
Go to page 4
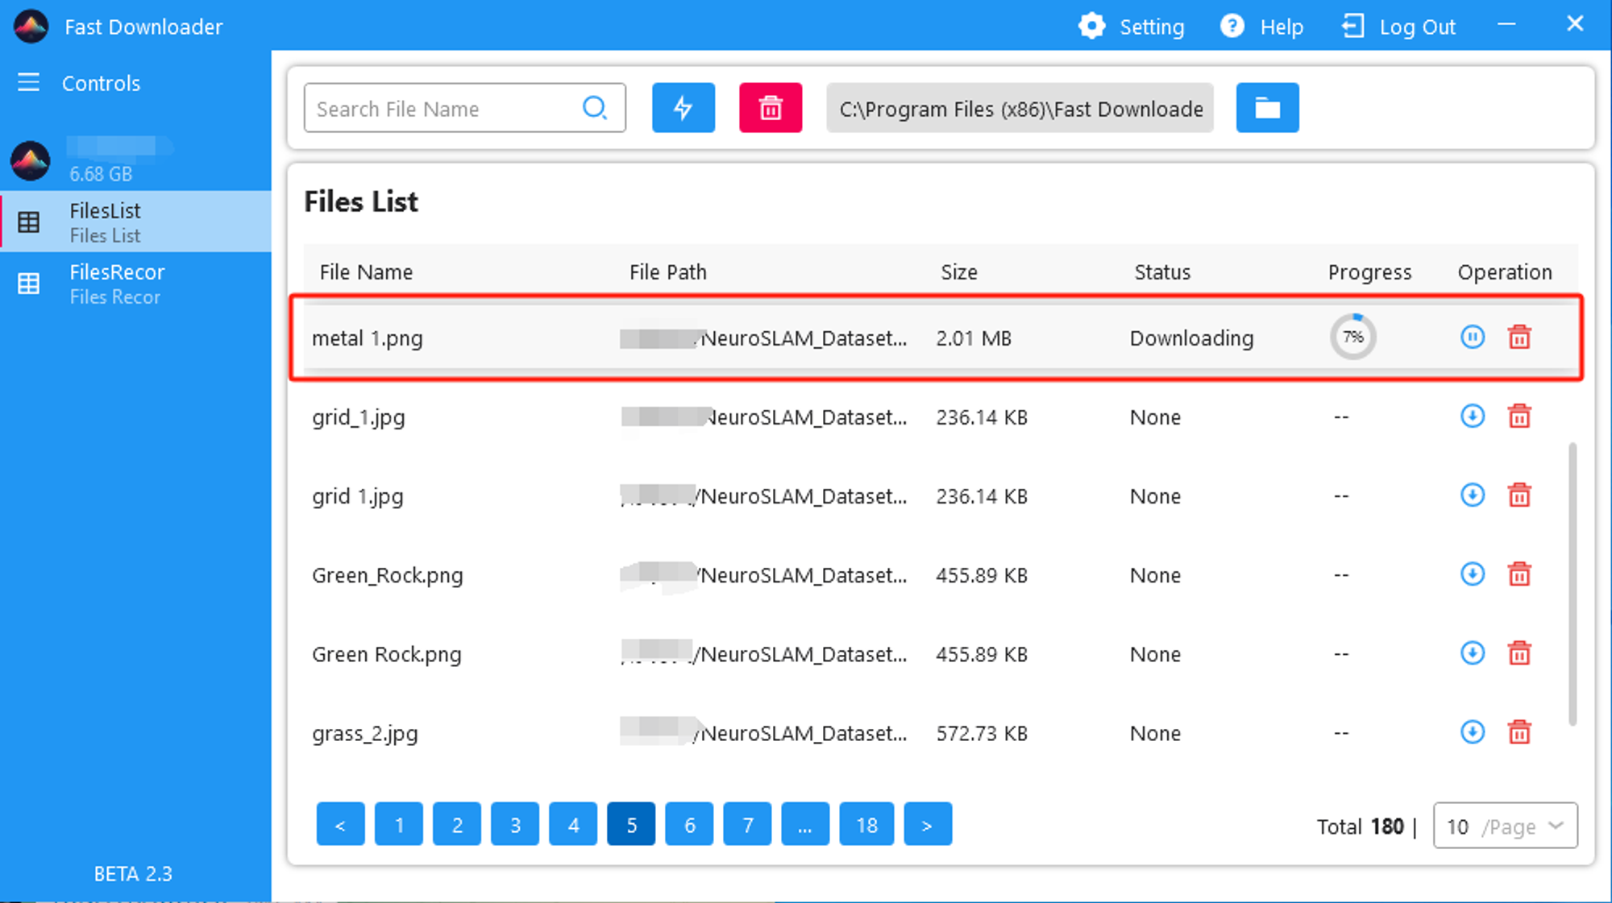pos(573,824)
